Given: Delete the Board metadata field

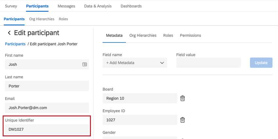Looking at the screenshot, I should coord(182,98).
